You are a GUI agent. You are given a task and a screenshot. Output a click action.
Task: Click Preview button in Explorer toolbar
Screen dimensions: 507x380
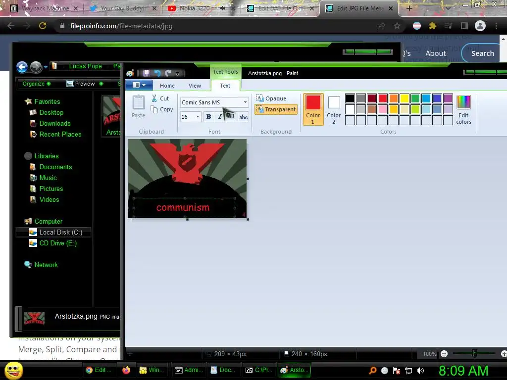click(x=84, y=84)
